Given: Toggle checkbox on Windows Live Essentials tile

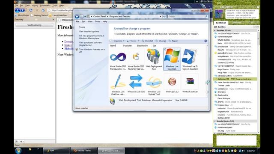Looking at the screenshot, I should click(165, 50).
